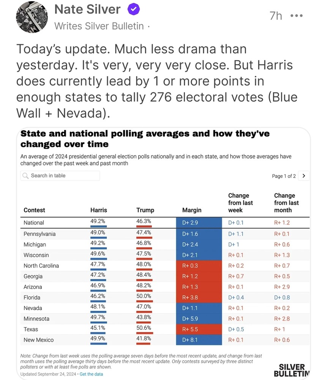Open Nate Silver author name link

(87, 9)
